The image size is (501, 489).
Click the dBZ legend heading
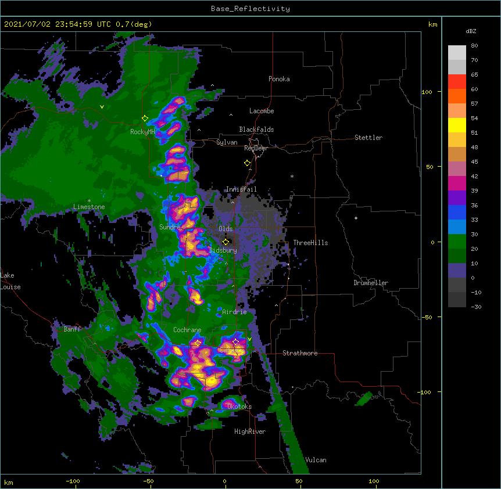coord(471,31)
